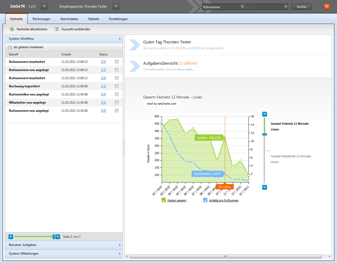The width and height of the screenshot is (337, 263).
Task: Follow the 'mehr...' link under Aufgabenübersicht
Action: [x=190, y=69]
